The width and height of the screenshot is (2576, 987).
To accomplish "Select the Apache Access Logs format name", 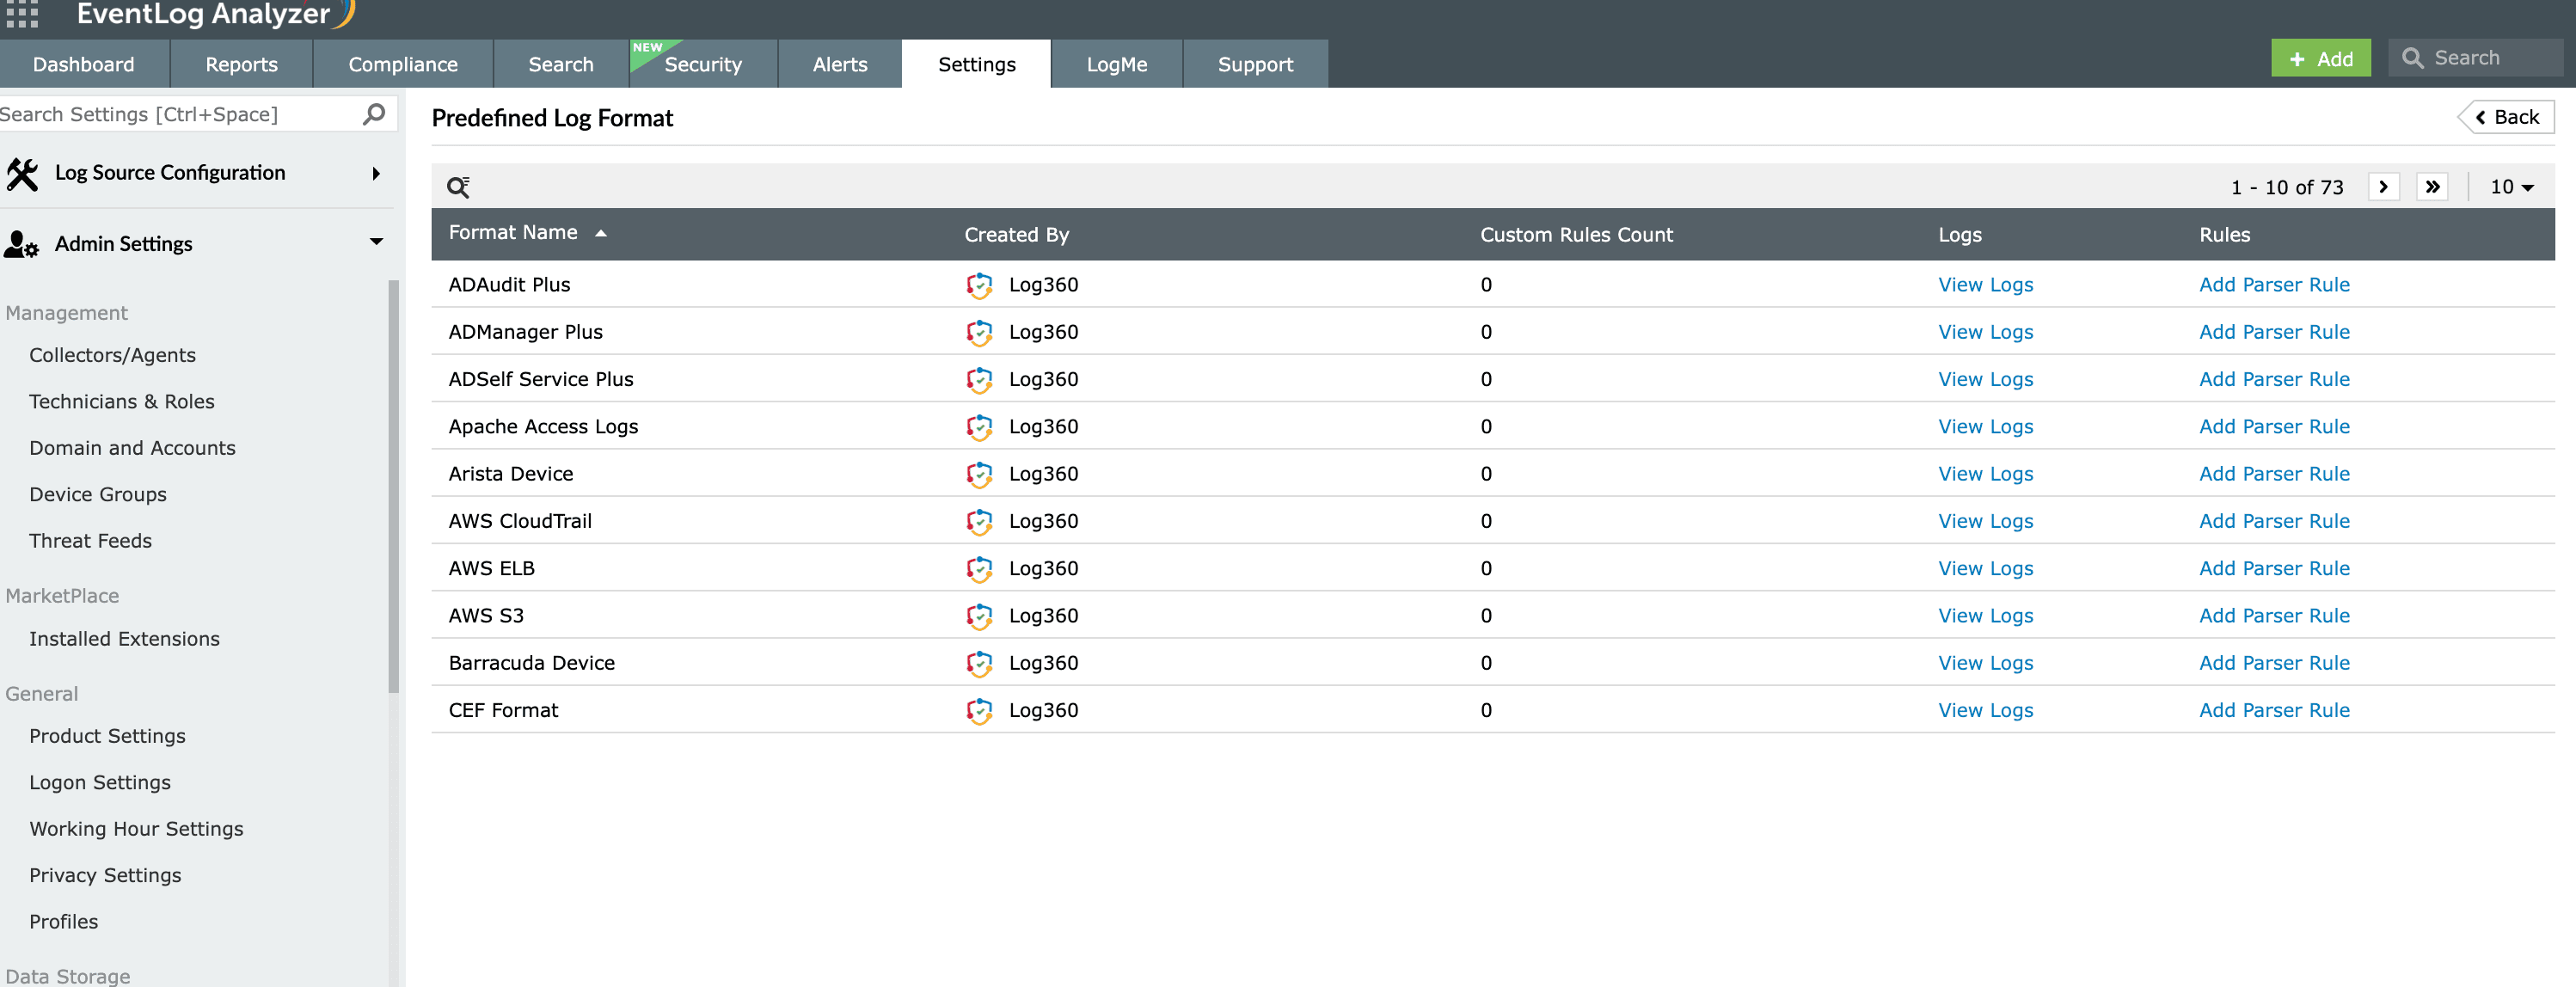I will tap(543, 427).
